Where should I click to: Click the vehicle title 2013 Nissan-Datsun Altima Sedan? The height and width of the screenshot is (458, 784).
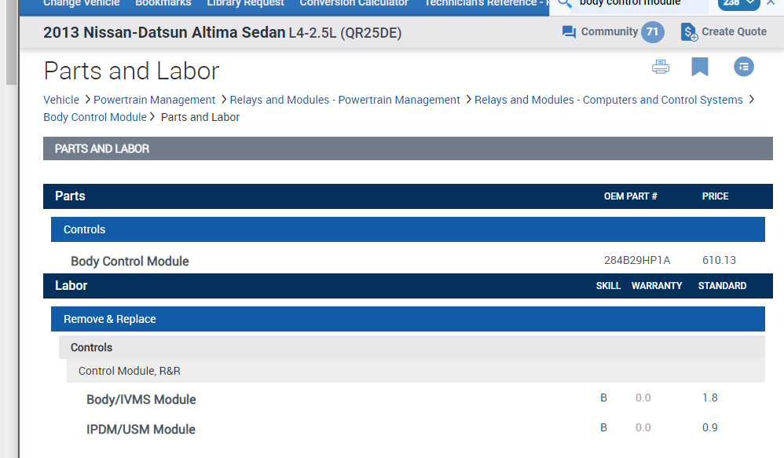click(164, 32)
